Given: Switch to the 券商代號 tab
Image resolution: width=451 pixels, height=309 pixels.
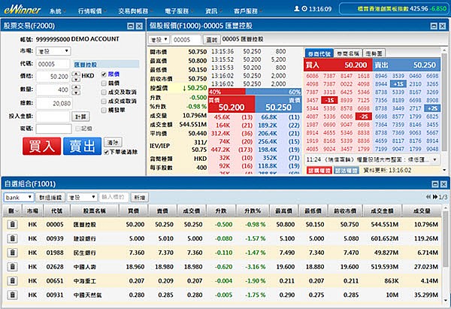Looking at the screenshot, I should 319,53.
